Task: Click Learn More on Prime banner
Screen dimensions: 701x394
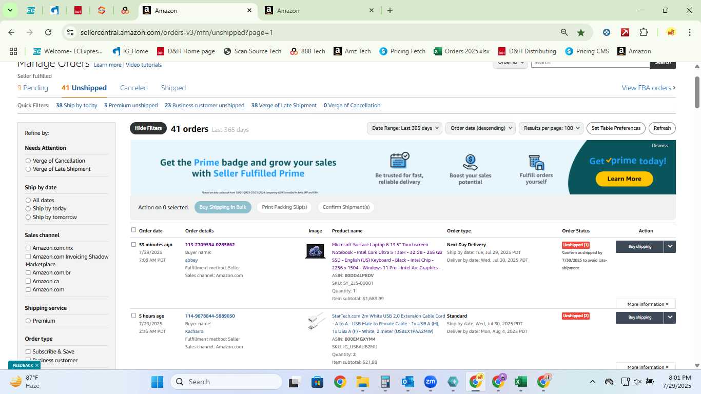Action: coord(624,179)
